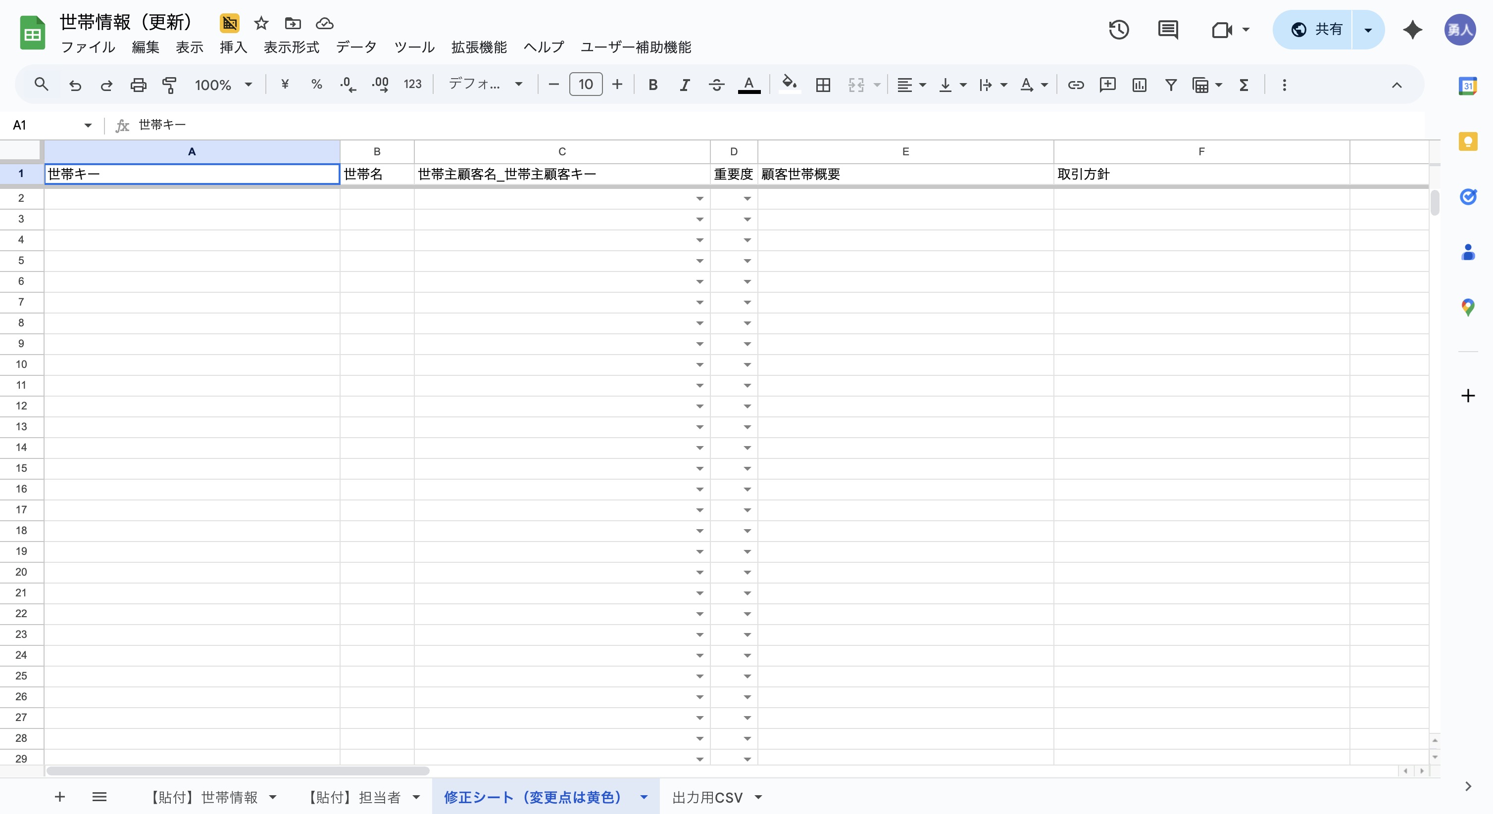This screenshot has width=1493, height=814.
Task: Star the spreadsheet 世帯情報（更新）
Action: point(261,23)
